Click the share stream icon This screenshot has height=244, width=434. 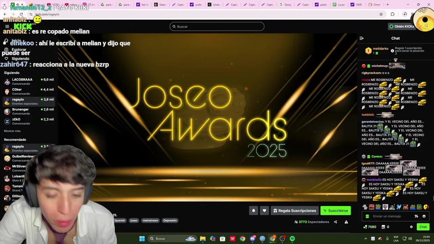[335, 222]
